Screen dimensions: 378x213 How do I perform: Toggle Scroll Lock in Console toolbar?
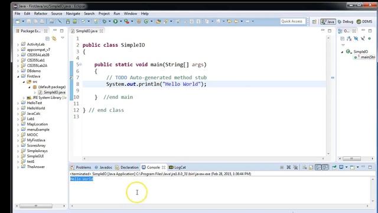point(311,167)
